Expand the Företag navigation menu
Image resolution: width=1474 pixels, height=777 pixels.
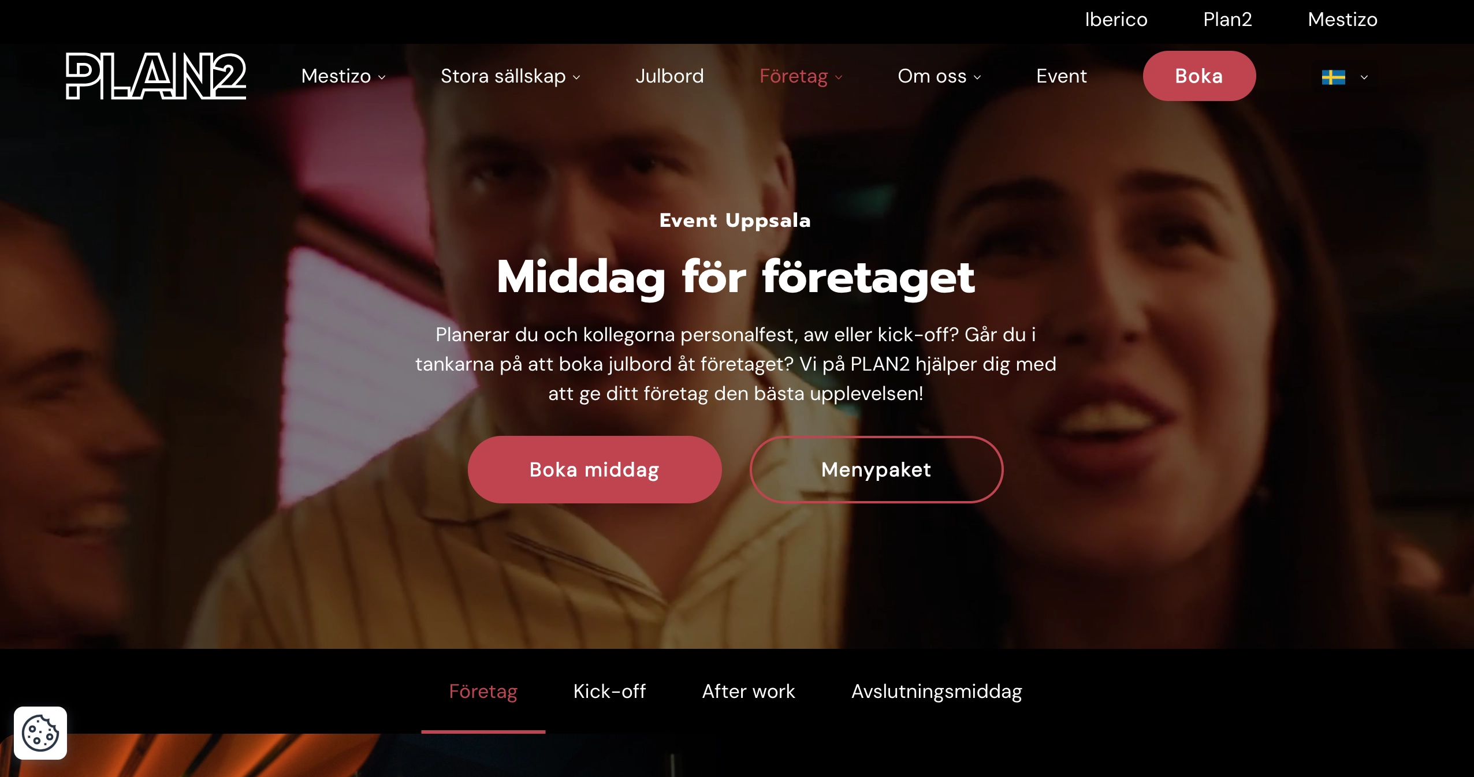click(x=801, y=76)
